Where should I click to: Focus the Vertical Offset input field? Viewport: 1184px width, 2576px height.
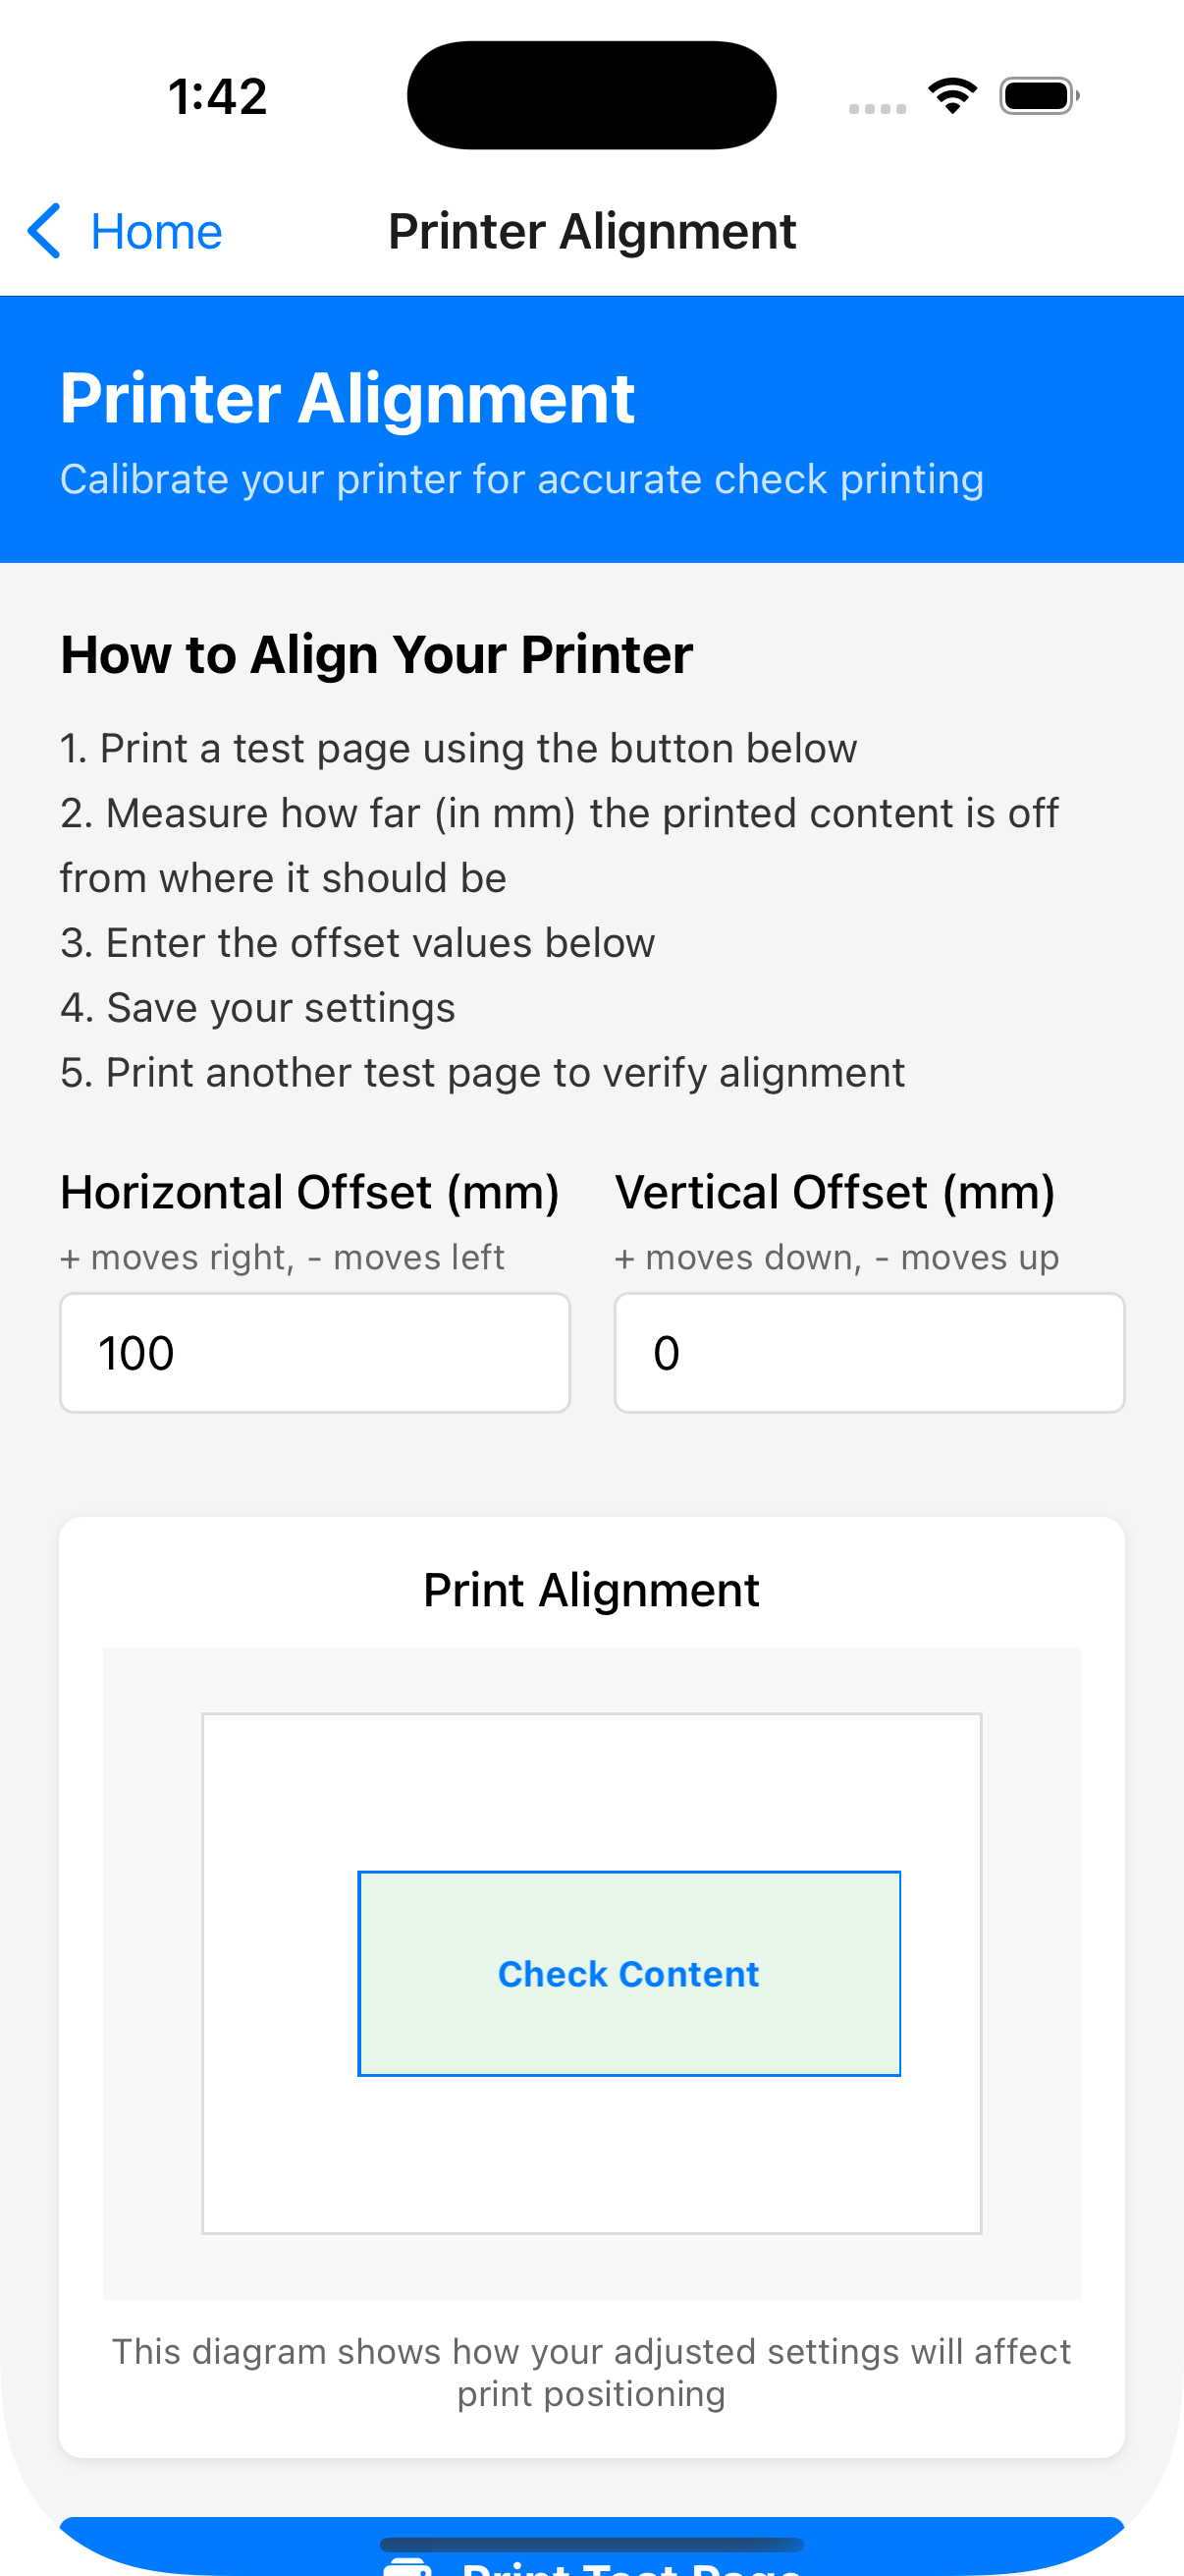868,1352
